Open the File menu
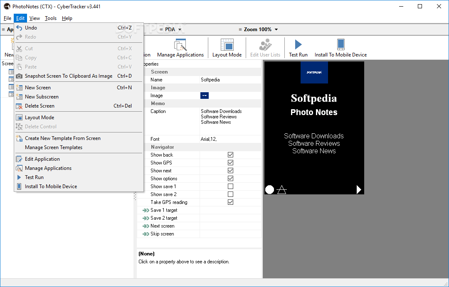 coord(7,18)
